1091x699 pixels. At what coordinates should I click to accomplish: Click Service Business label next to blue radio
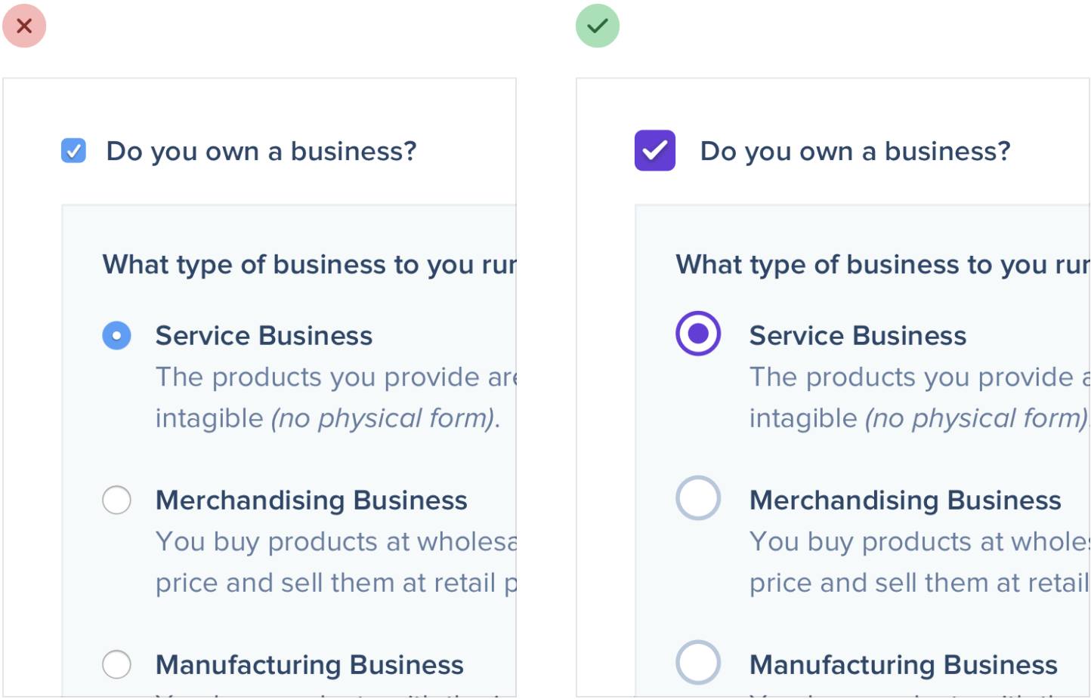(264, 336)
